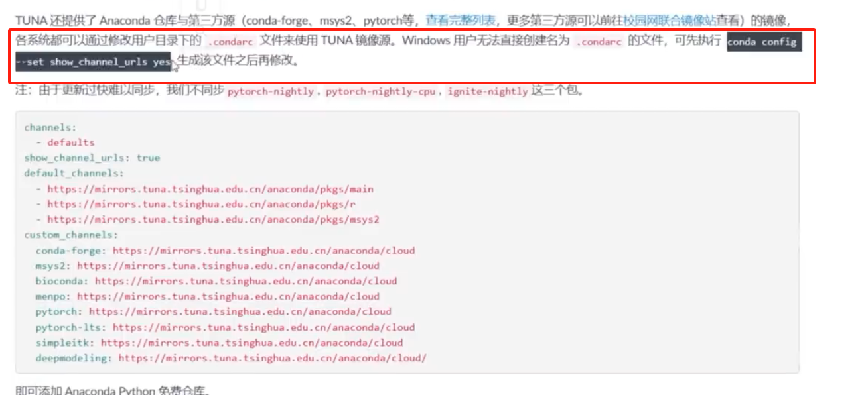Click 'ignite-nightly' inline code

[488, 91]
